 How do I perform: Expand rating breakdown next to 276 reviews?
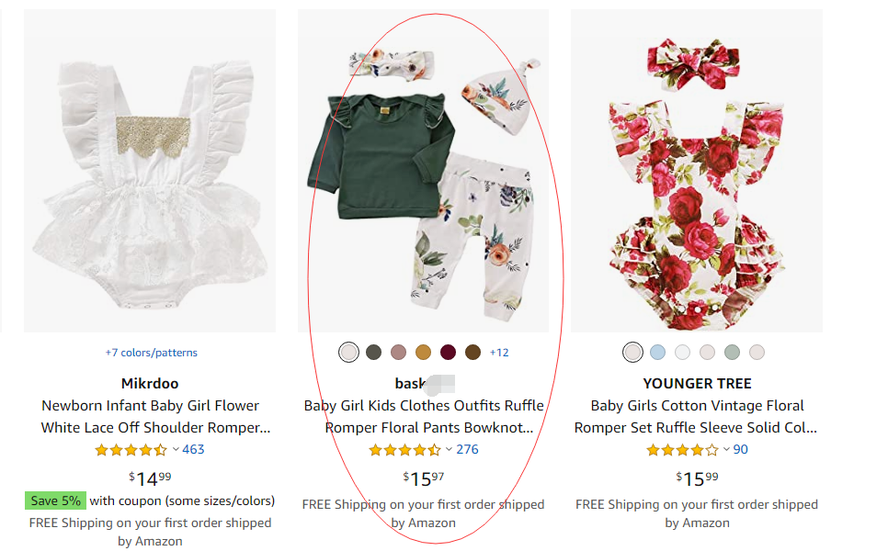(449, 449)
